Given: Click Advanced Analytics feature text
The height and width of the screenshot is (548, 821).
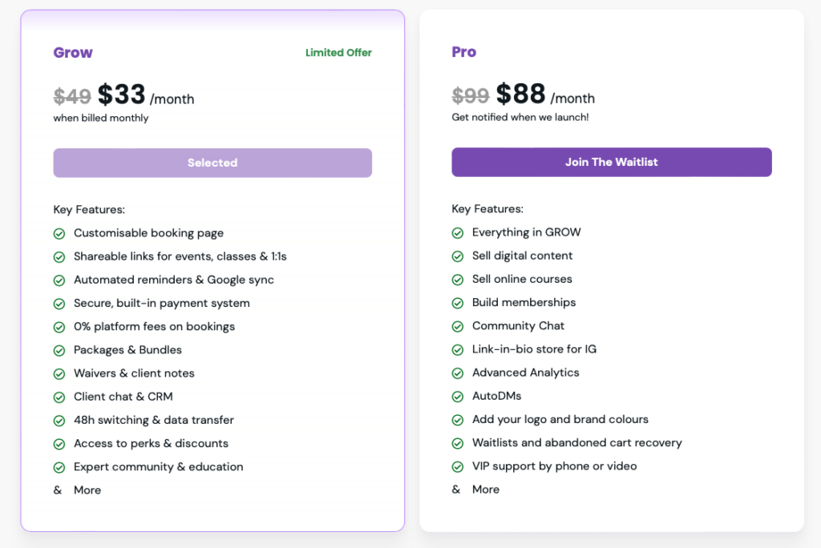Looking at the screenshot, I should point(526,373).
